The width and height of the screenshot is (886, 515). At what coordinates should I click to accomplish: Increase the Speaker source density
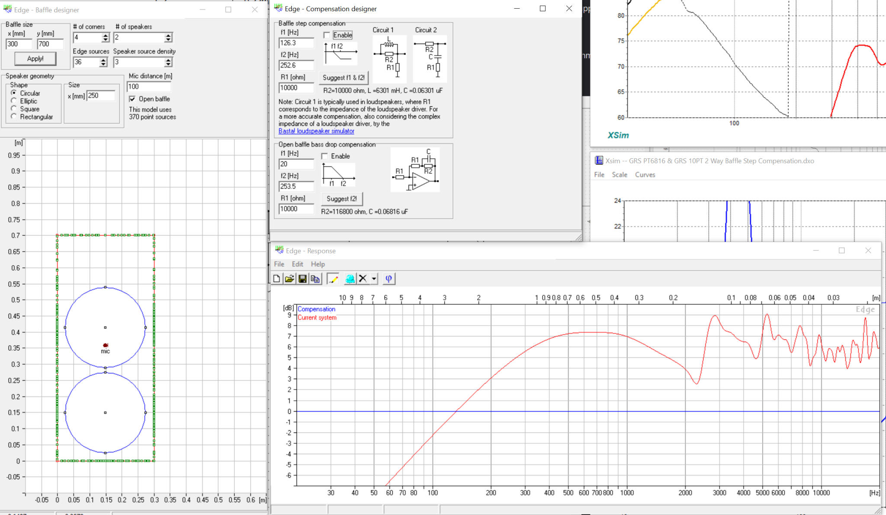(169, 60)
